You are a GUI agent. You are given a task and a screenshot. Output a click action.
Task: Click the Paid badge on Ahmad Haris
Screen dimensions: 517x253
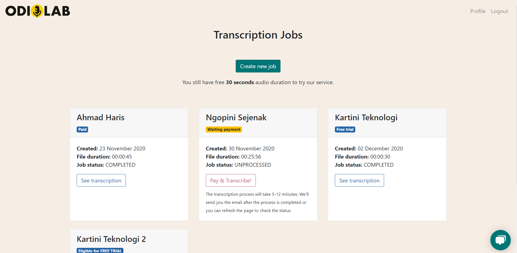point(82,129)
